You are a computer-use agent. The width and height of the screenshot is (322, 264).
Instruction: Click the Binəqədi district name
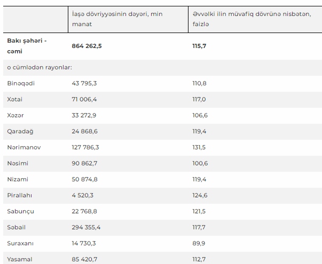[x=21, y=83]
